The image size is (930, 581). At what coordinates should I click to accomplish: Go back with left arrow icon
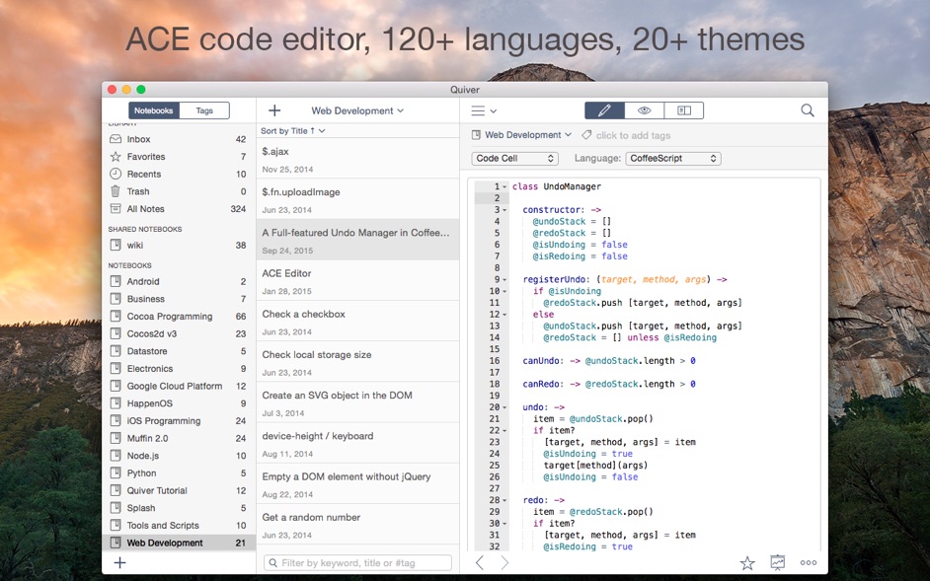(480, 562)
